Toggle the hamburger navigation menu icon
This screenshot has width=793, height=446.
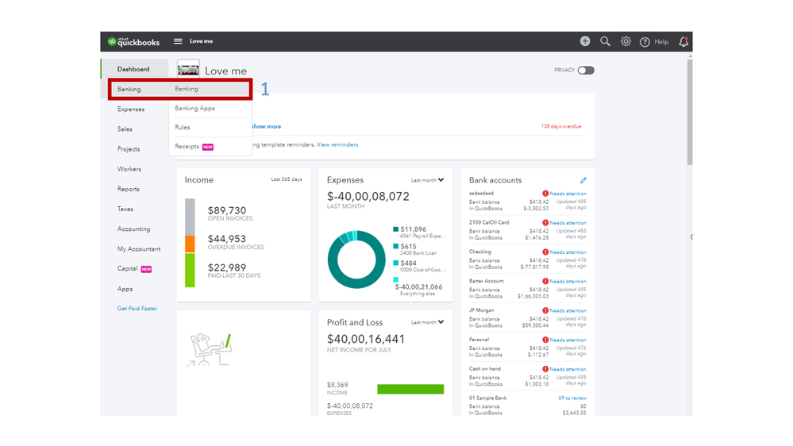coord(178,41)
